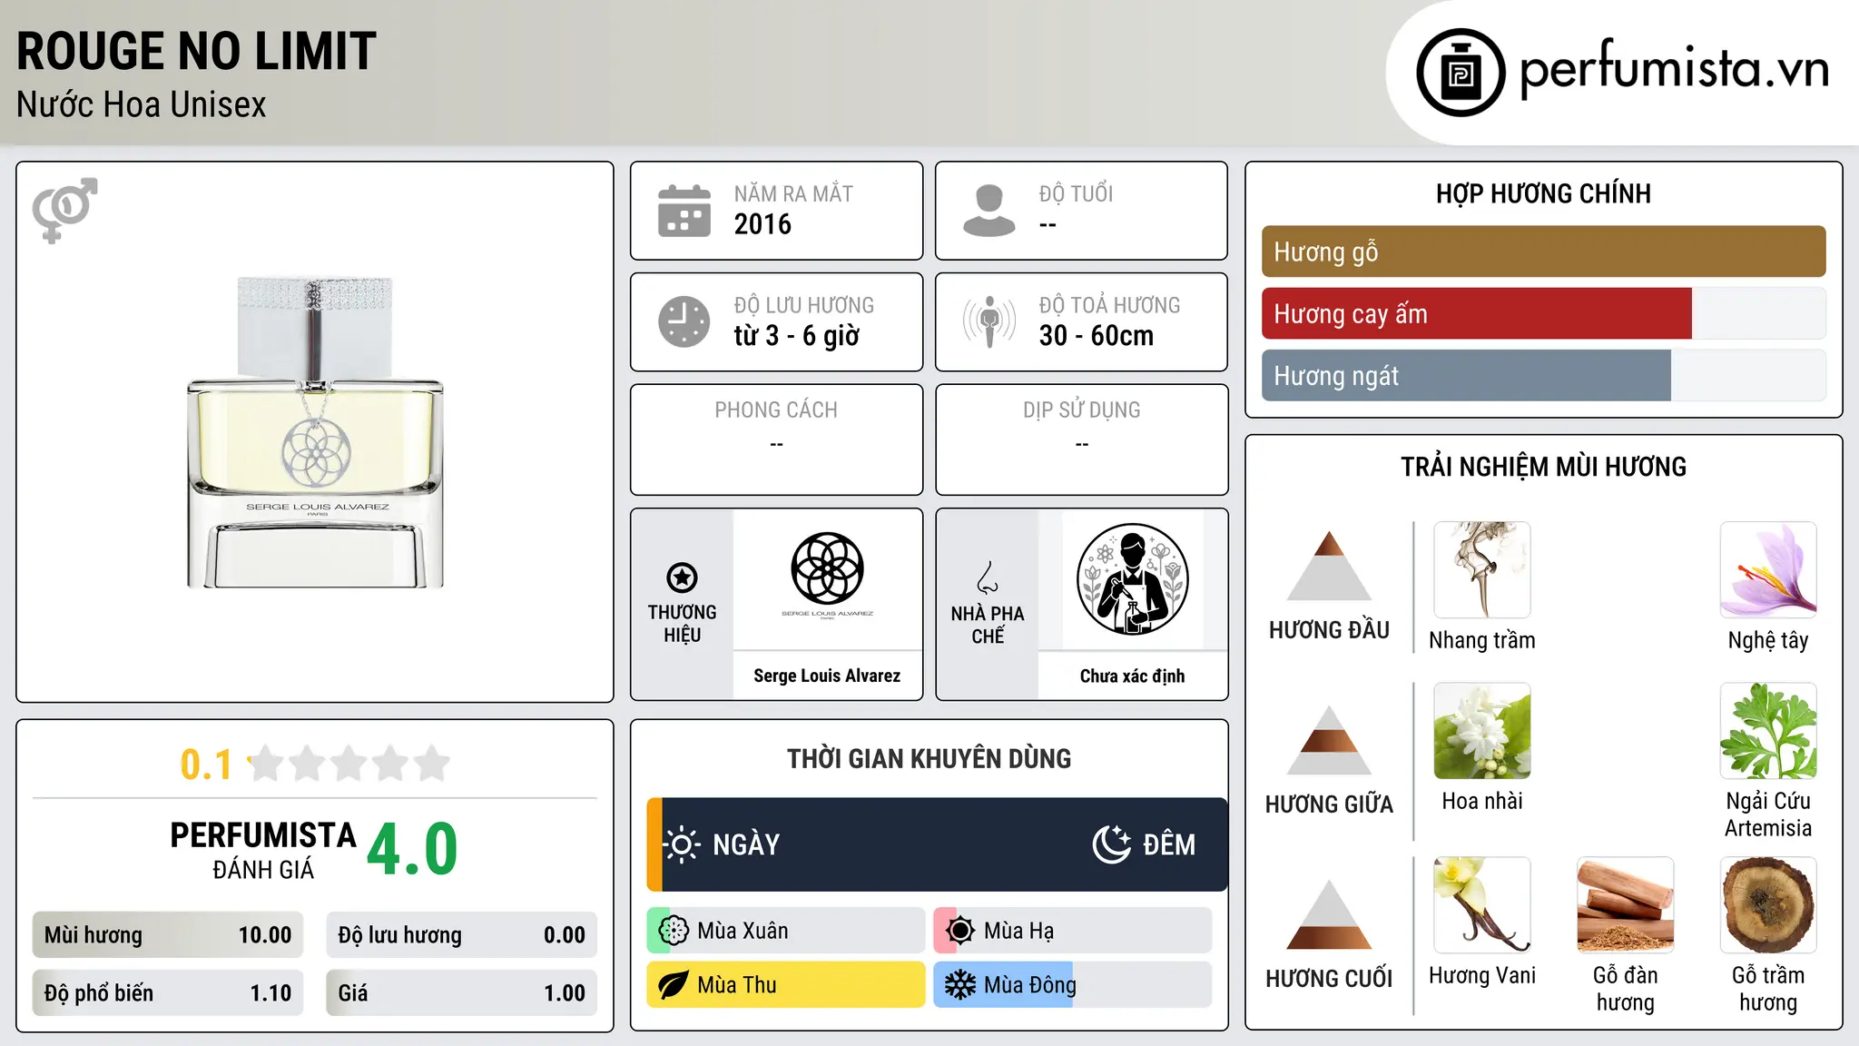Click the HƯƠNG GIỮA middle-note pyramid icon

[1329, 740]
